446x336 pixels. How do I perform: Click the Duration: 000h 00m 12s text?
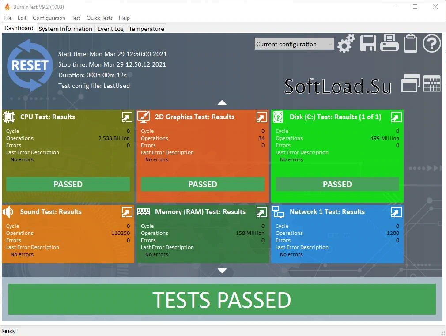92,75
